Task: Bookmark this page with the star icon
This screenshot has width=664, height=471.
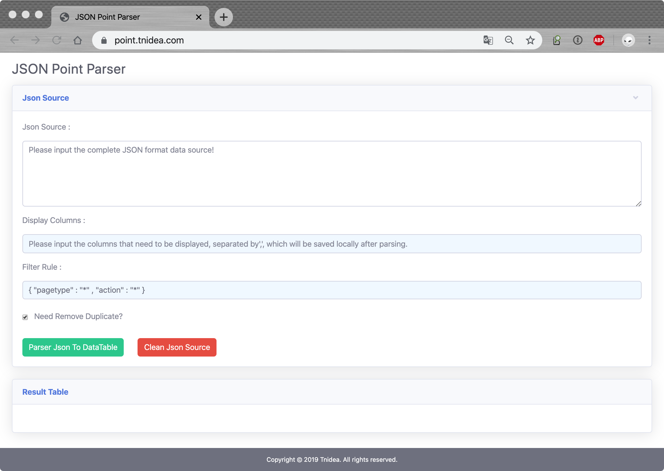Action: point(530,40)
